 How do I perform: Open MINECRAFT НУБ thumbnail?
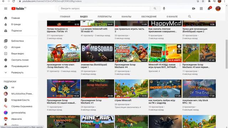97,122
